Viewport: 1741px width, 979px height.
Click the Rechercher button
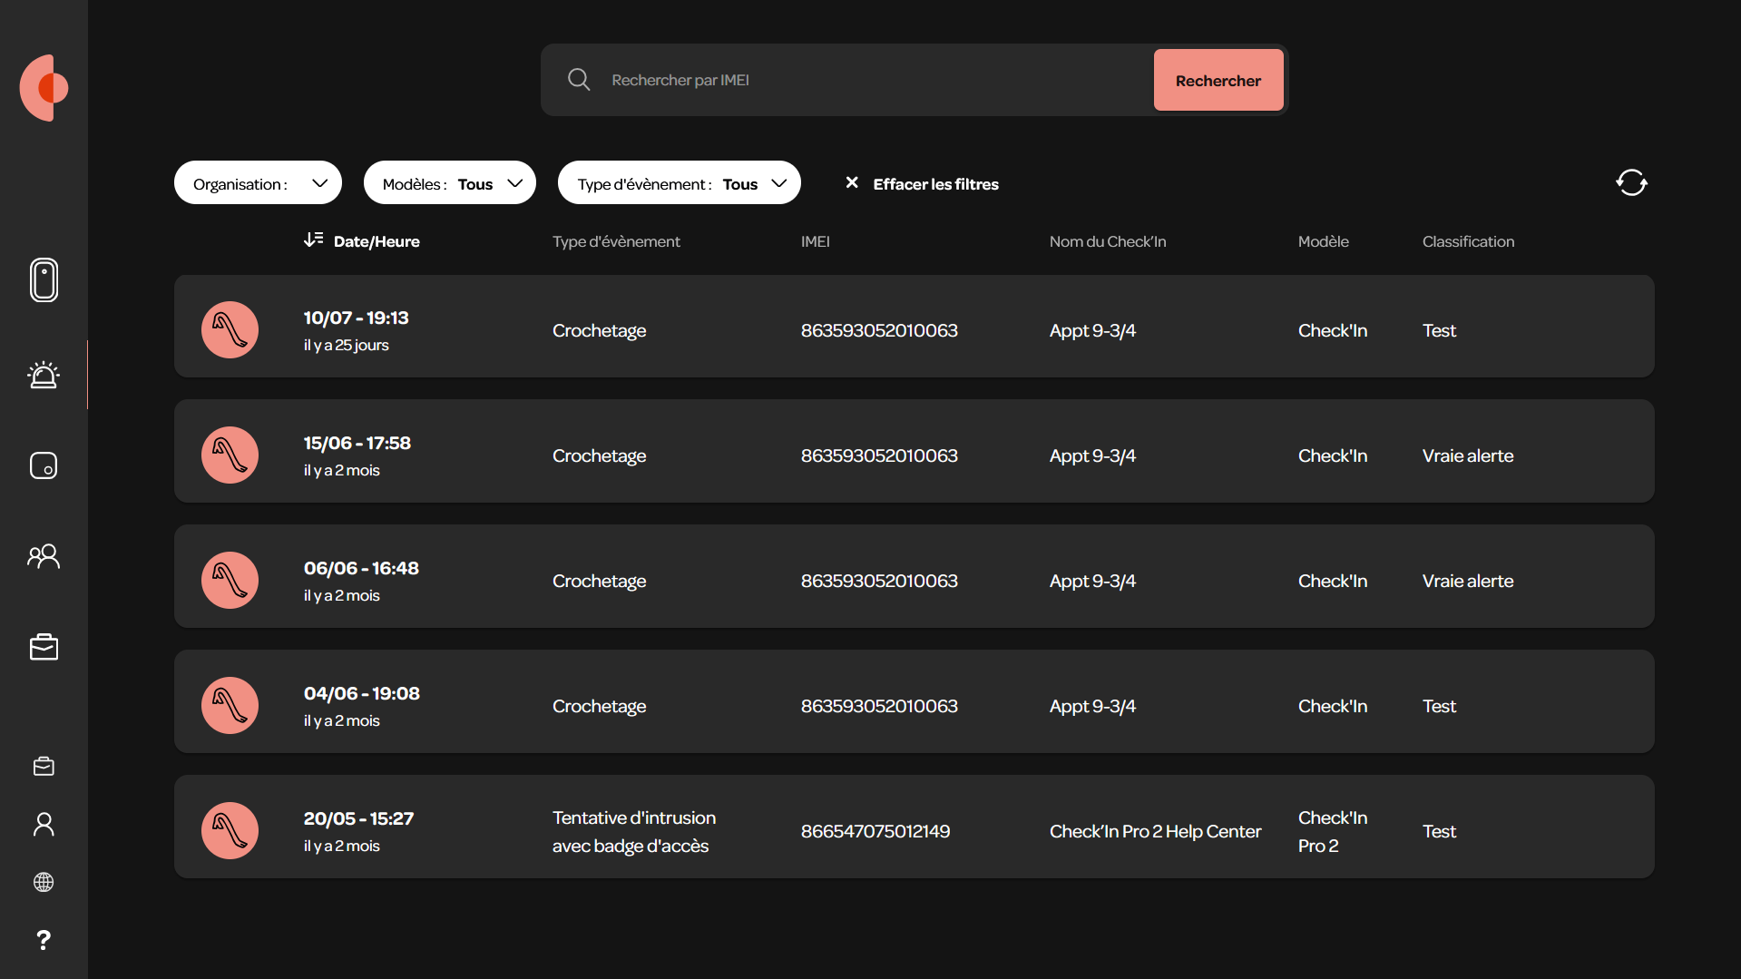(1218, 80)
